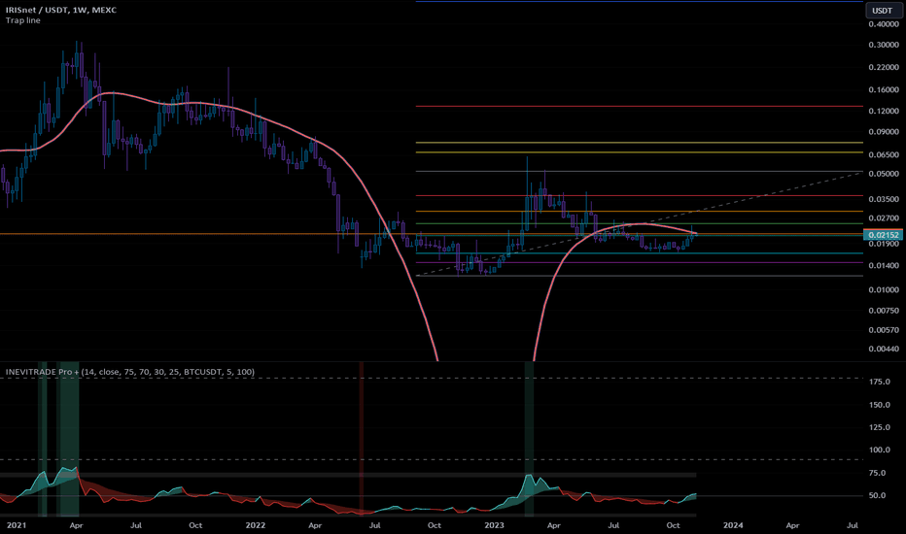This screenshot has height=534, width=906.
Task: Click the 75.0 indicator scale label
Action: (877, 473)
